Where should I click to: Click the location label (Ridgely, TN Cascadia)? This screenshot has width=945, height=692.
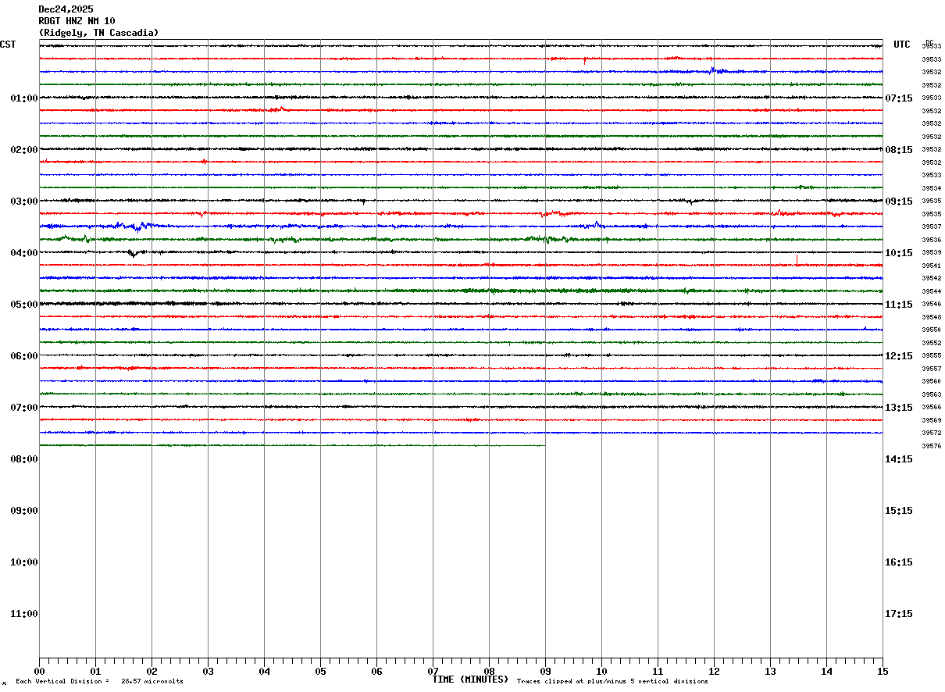(x=98, y=33)
